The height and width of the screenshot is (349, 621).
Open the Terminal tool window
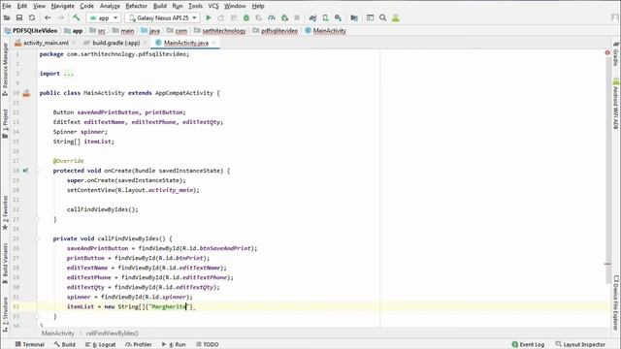tap(30, 344)
